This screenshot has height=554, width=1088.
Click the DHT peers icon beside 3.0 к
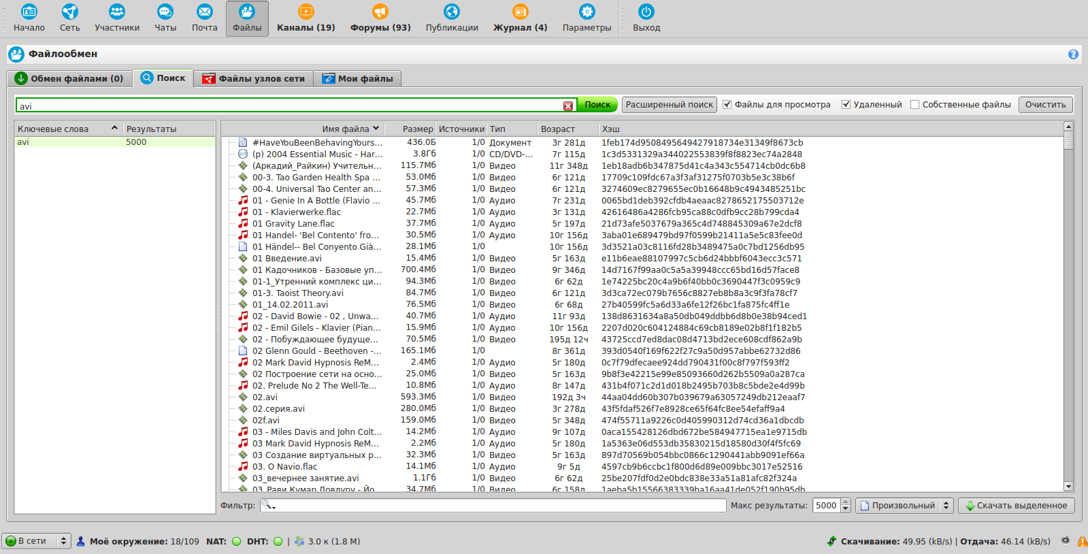pos(299,542)
